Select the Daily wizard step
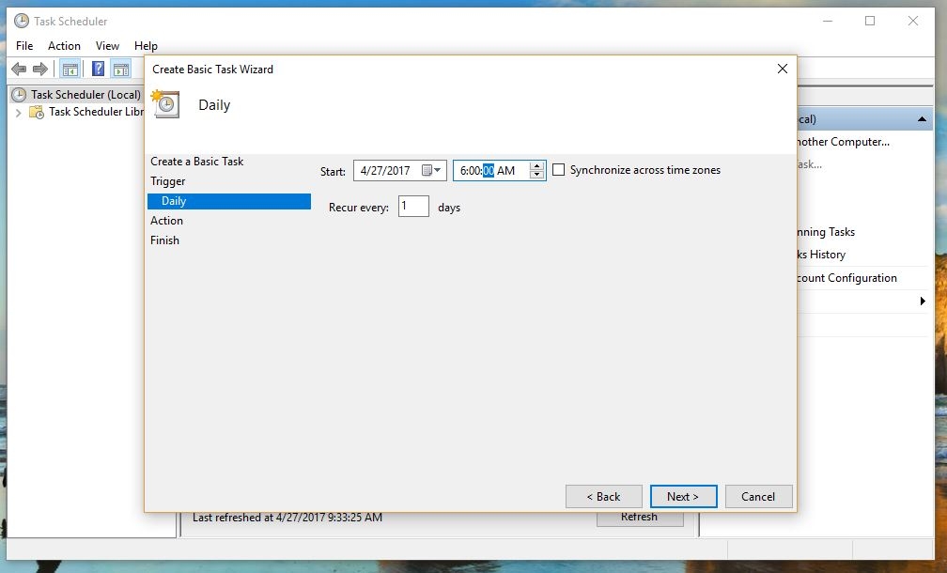The image size is (947, 573). pyautogui.click(x=229, y=201)
